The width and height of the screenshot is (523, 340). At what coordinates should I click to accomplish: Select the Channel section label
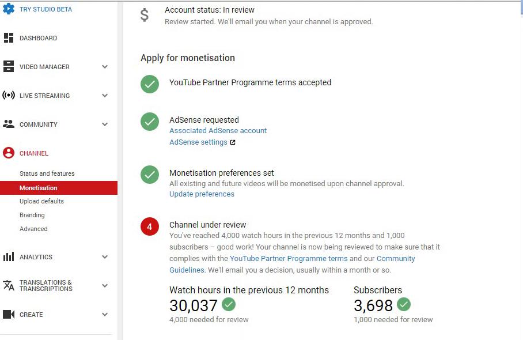coord(33,153)
